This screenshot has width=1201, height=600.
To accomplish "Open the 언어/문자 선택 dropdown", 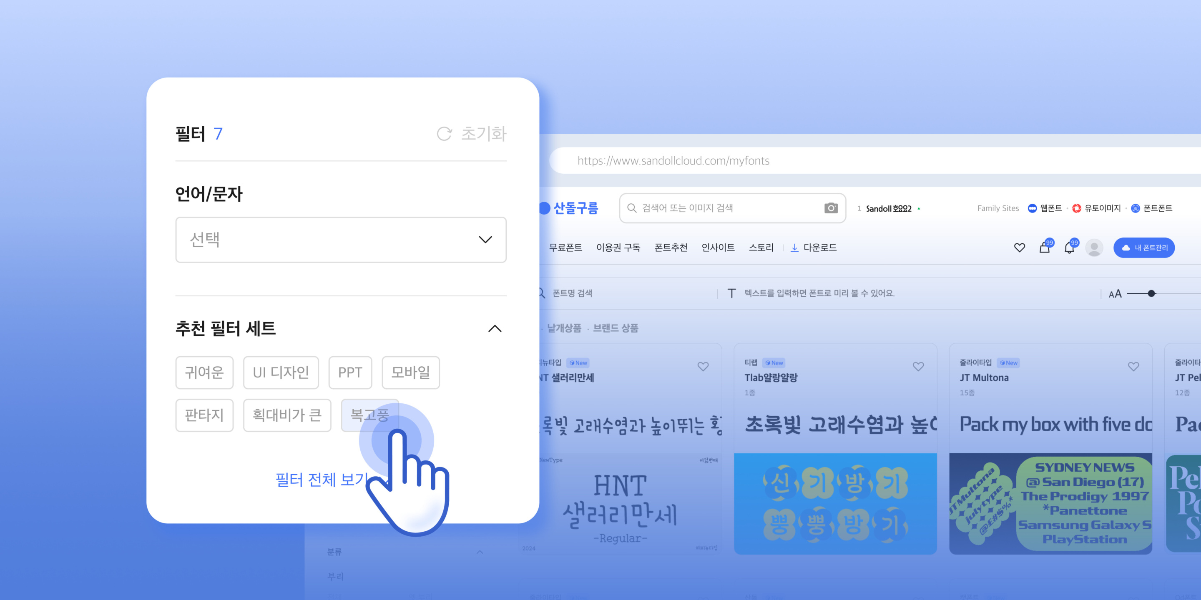I will (x=341, y=240).
